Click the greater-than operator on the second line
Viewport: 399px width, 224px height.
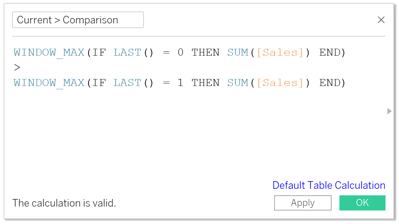coord(17,68)
